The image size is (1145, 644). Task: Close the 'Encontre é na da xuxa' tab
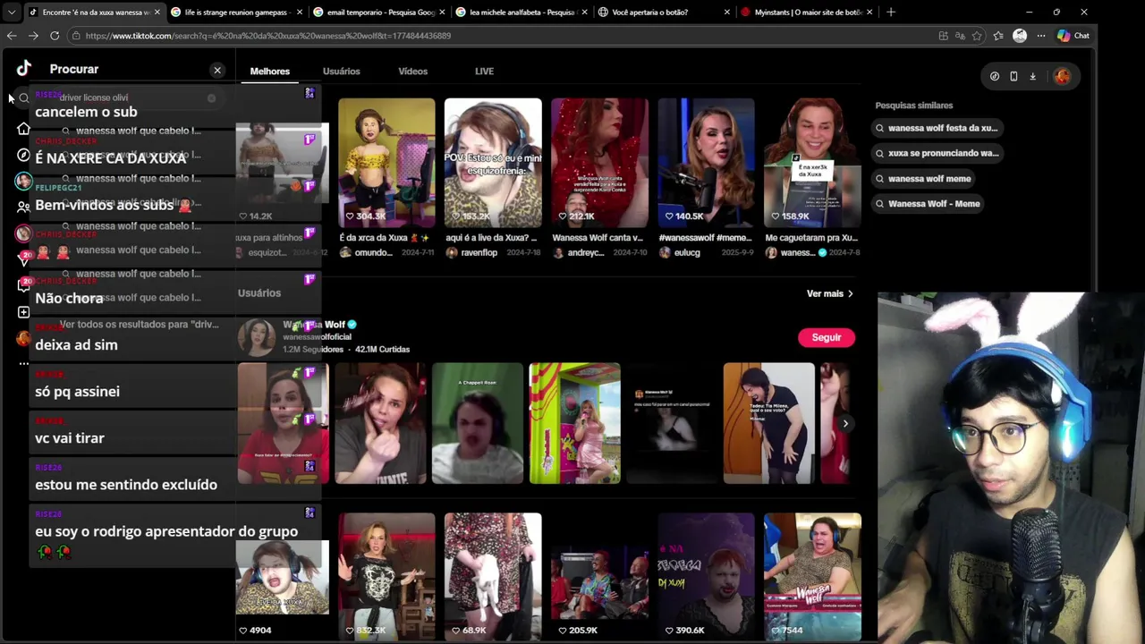pos(157,13)
